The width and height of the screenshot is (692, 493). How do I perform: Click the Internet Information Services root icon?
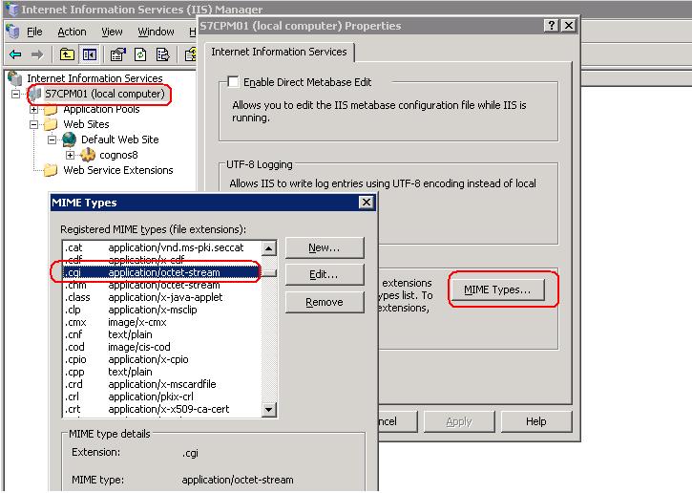click(x=15, y=78)
